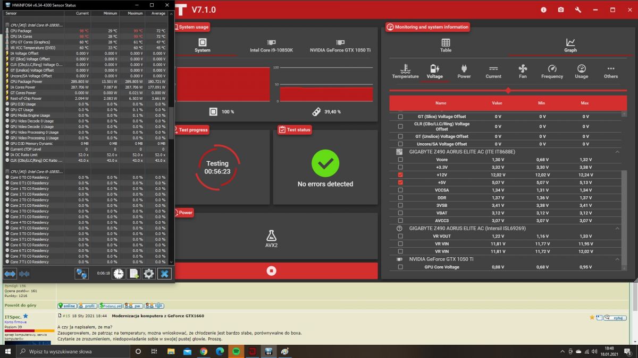Open NVIDIA GeForce GTX 1050 Ti usage tab
The height and width of the screenshot is (358, 638).
[340, 46]
